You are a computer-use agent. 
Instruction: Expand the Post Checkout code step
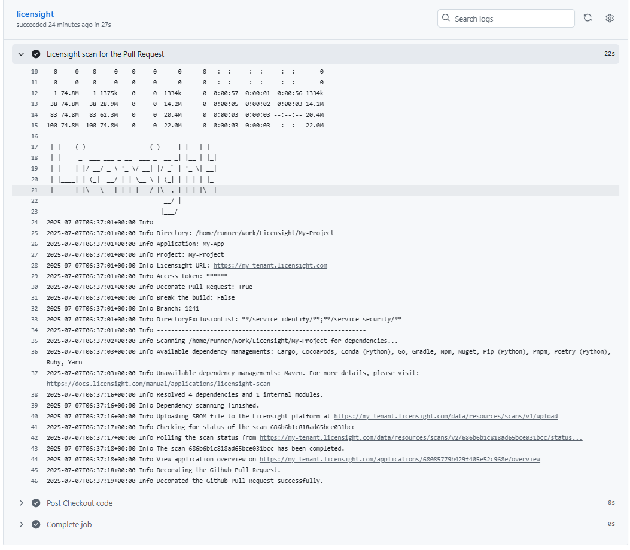click(21, 503)
